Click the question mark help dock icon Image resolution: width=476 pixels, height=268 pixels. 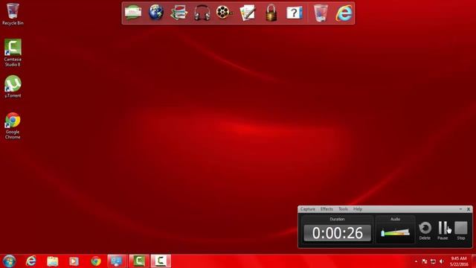click(x=295, y=13)
